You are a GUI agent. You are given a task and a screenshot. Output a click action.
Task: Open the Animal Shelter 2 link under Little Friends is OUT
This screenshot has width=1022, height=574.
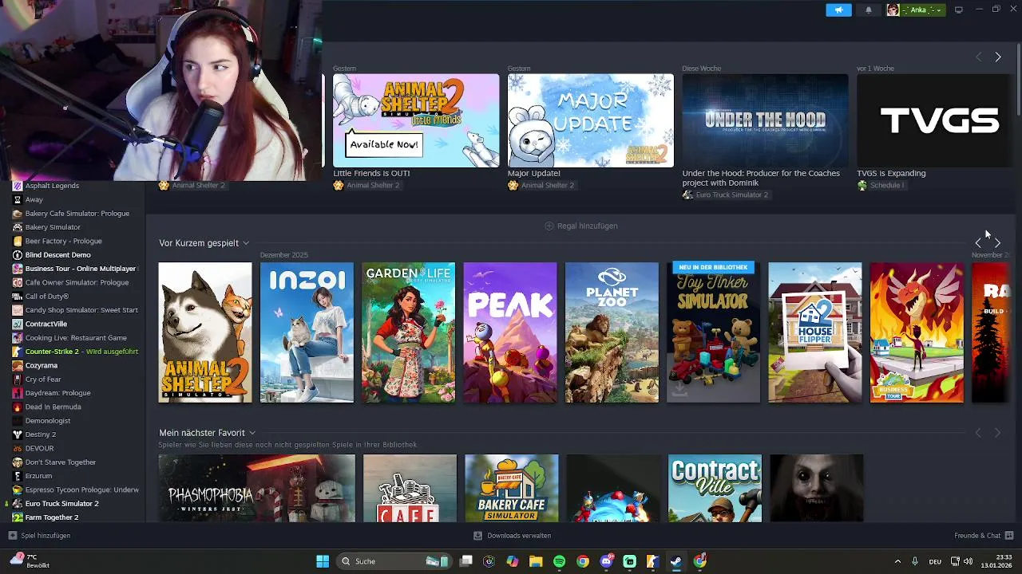pos(373,186)
